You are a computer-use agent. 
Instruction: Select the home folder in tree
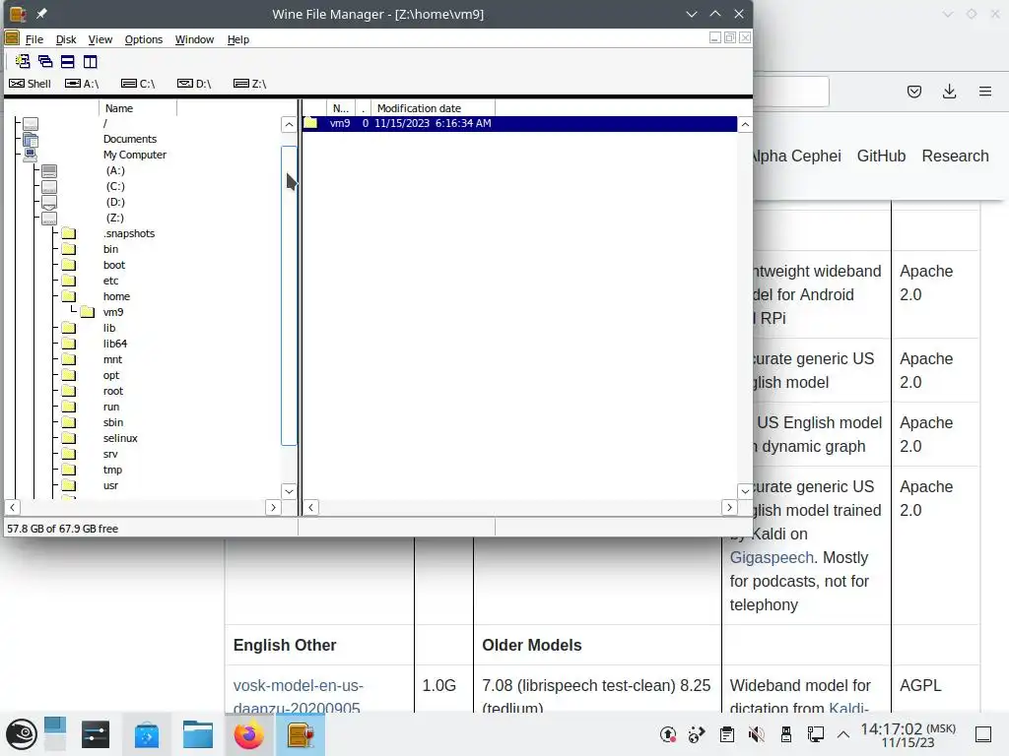[x=116, y=296]
